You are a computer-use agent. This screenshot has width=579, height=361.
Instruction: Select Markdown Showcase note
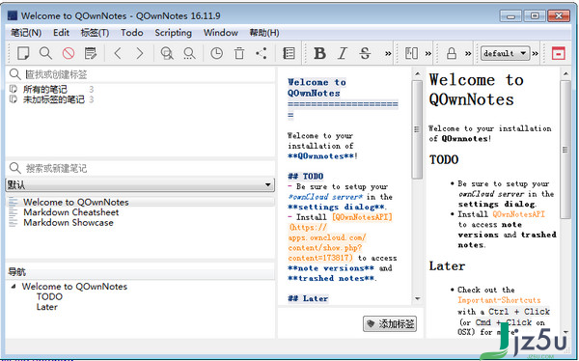pyautogui.click(x=69, y=223)
